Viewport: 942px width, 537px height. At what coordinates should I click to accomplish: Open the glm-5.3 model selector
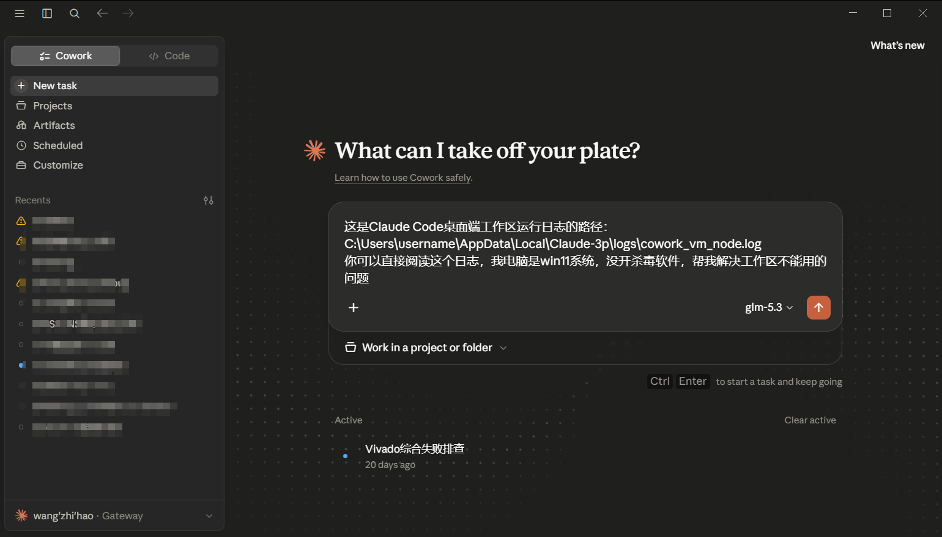tap(769, 307)
